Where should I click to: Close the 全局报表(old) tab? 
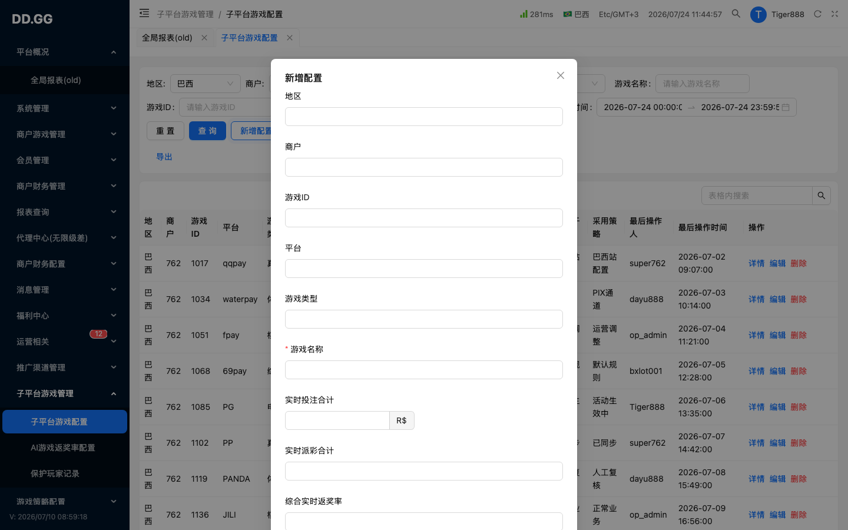pos(204,38)
